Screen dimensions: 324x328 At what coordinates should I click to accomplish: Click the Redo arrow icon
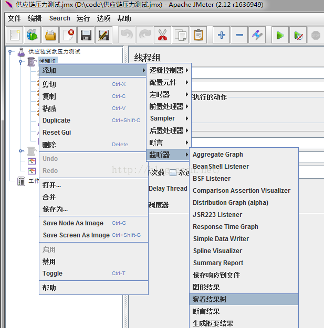click(145, 35)
